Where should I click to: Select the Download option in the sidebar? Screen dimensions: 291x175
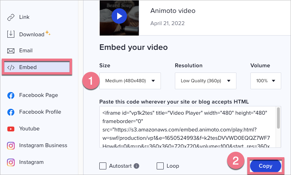point(31,34)
